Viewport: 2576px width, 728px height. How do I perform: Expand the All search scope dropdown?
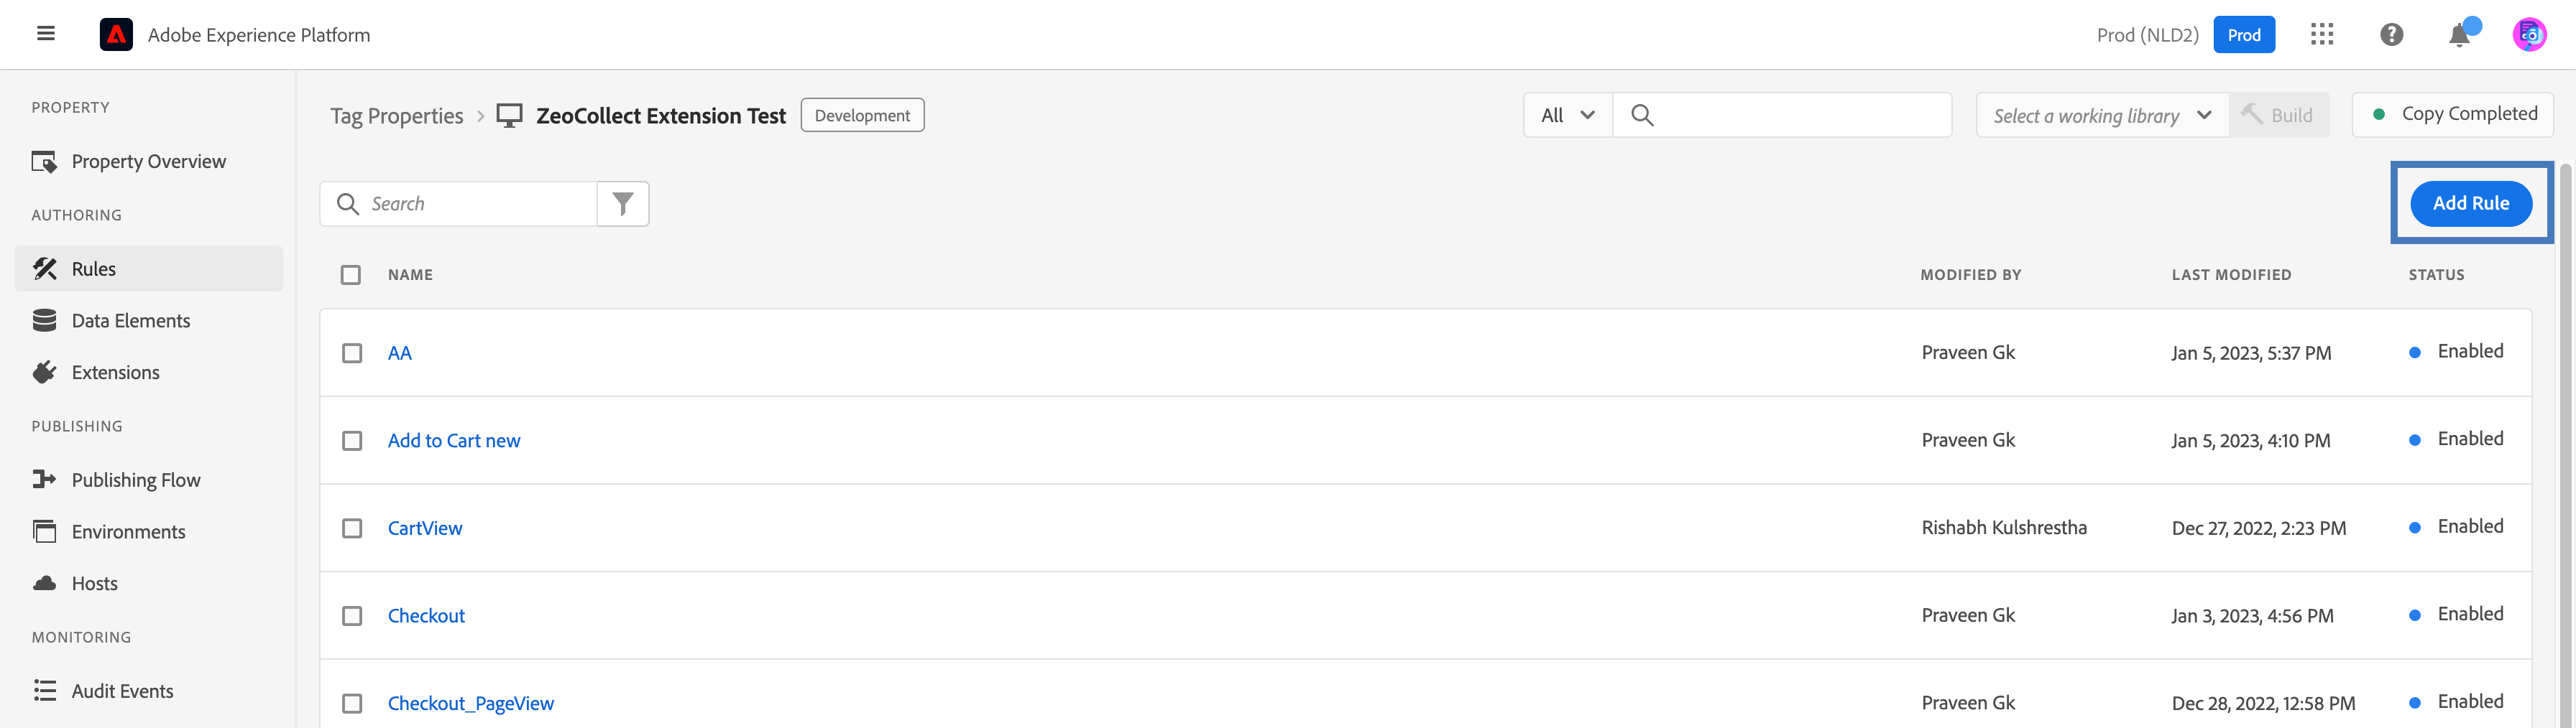(x=1567, y=116)
